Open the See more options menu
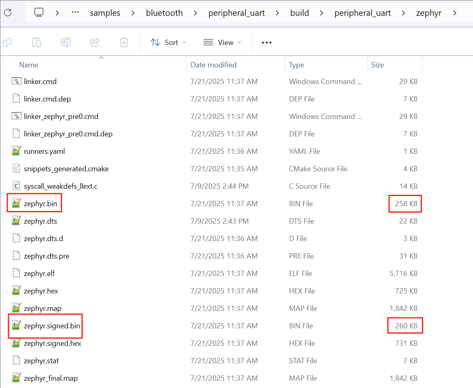Viewport: 473px width, 388px height. click(267, 43)
